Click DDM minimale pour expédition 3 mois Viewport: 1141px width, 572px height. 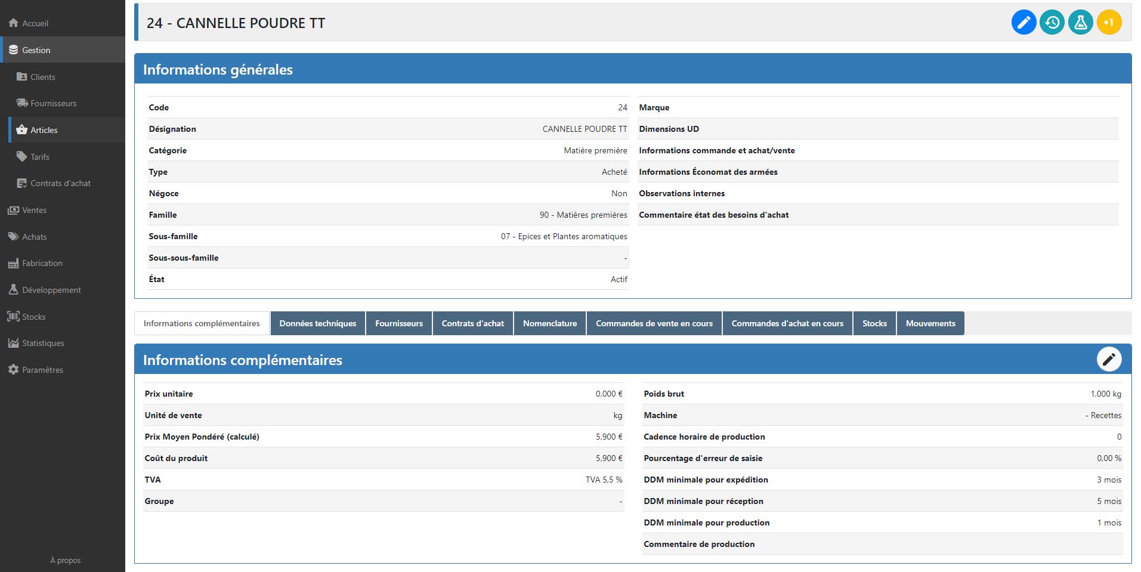point(1109,480)
